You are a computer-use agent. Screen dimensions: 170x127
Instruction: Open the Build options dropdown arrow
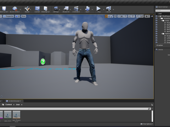click(x=92, y=10)
